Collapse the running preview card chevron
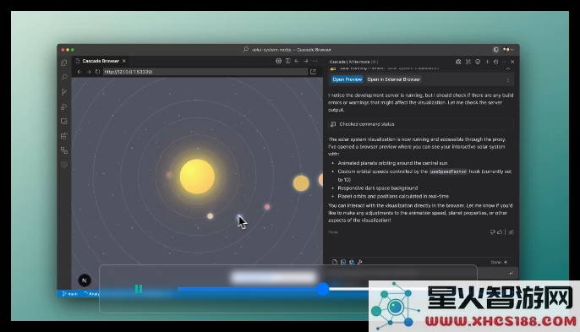The height and width of the screenshot is (332, 580). [508, 68]
